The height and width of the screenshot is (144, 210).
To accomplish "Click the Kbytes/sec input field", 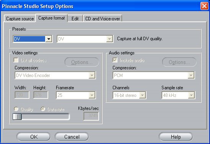I will [91, 116].
